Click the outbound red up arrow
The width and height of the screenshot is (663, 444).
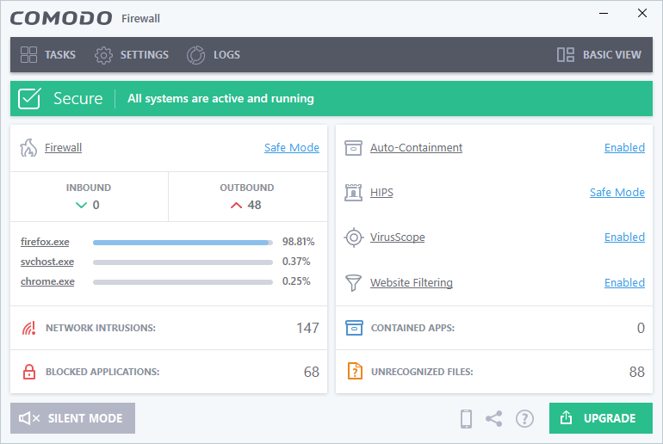click(236, 206)
